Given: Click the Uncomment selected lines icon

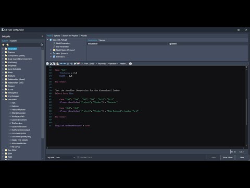Looking at the screenshot, I should [x=78, y=64].
